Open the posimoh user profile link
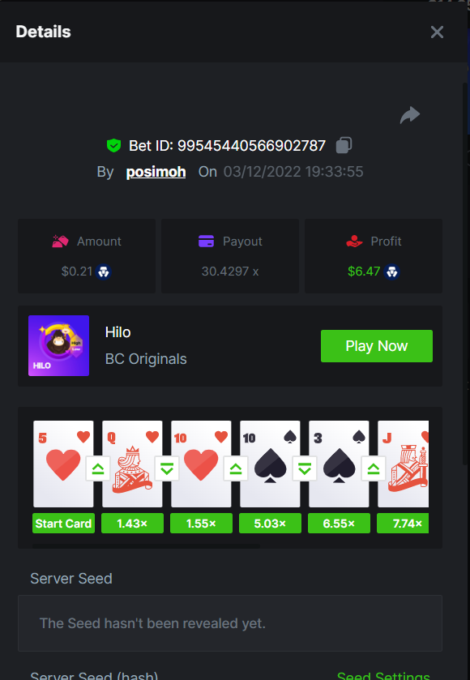This screenshot has width=470, height=680. [x=156, y=172]
